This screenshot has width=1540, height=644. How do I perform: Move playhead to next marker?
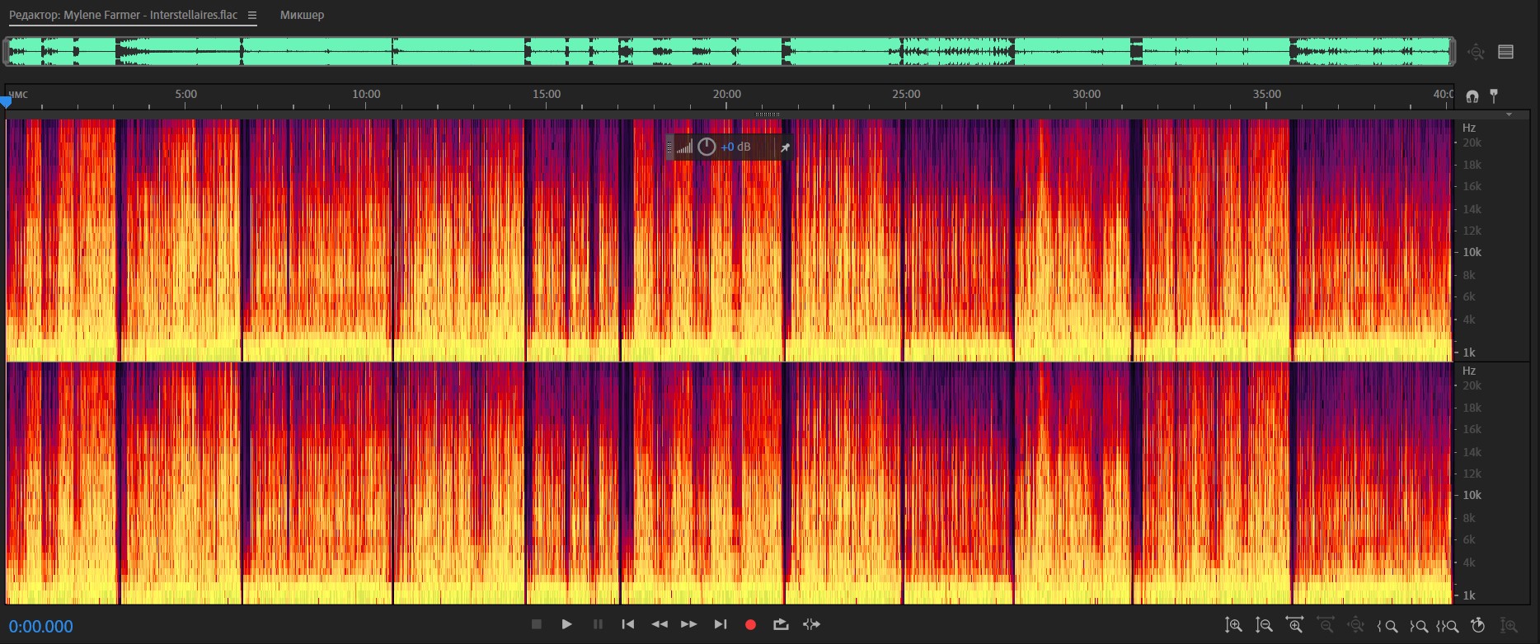tap(720, 625)
